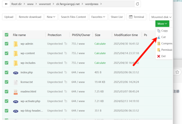Calculate size of wp-includes folder
The height and width of the screenshot is (124, 182).
point(100,63)
